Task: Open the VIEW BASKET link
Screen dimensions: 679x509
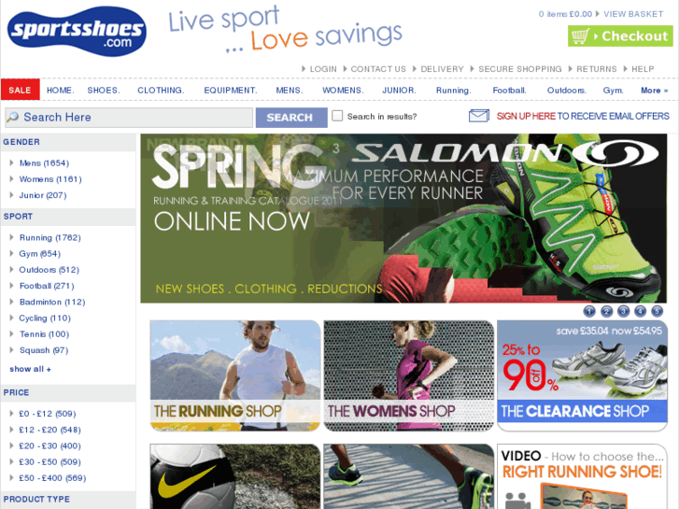Action: [x=633, y=14]
